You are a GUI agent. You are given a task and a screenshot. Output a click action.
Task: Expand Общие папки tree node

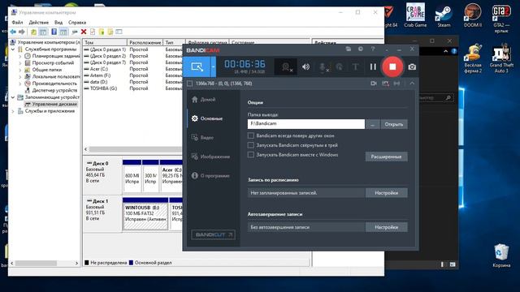[x=19, y=70]
